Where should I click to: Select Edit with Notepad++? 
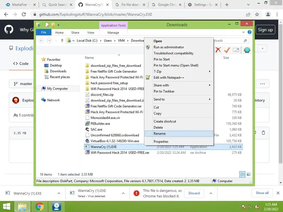tap(179, 78)
